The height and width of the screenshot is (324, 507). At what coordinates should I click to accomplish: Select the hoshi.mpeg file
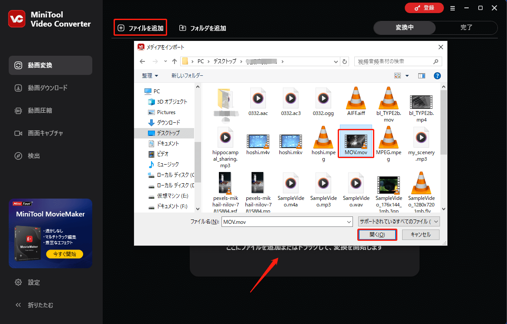323,144
